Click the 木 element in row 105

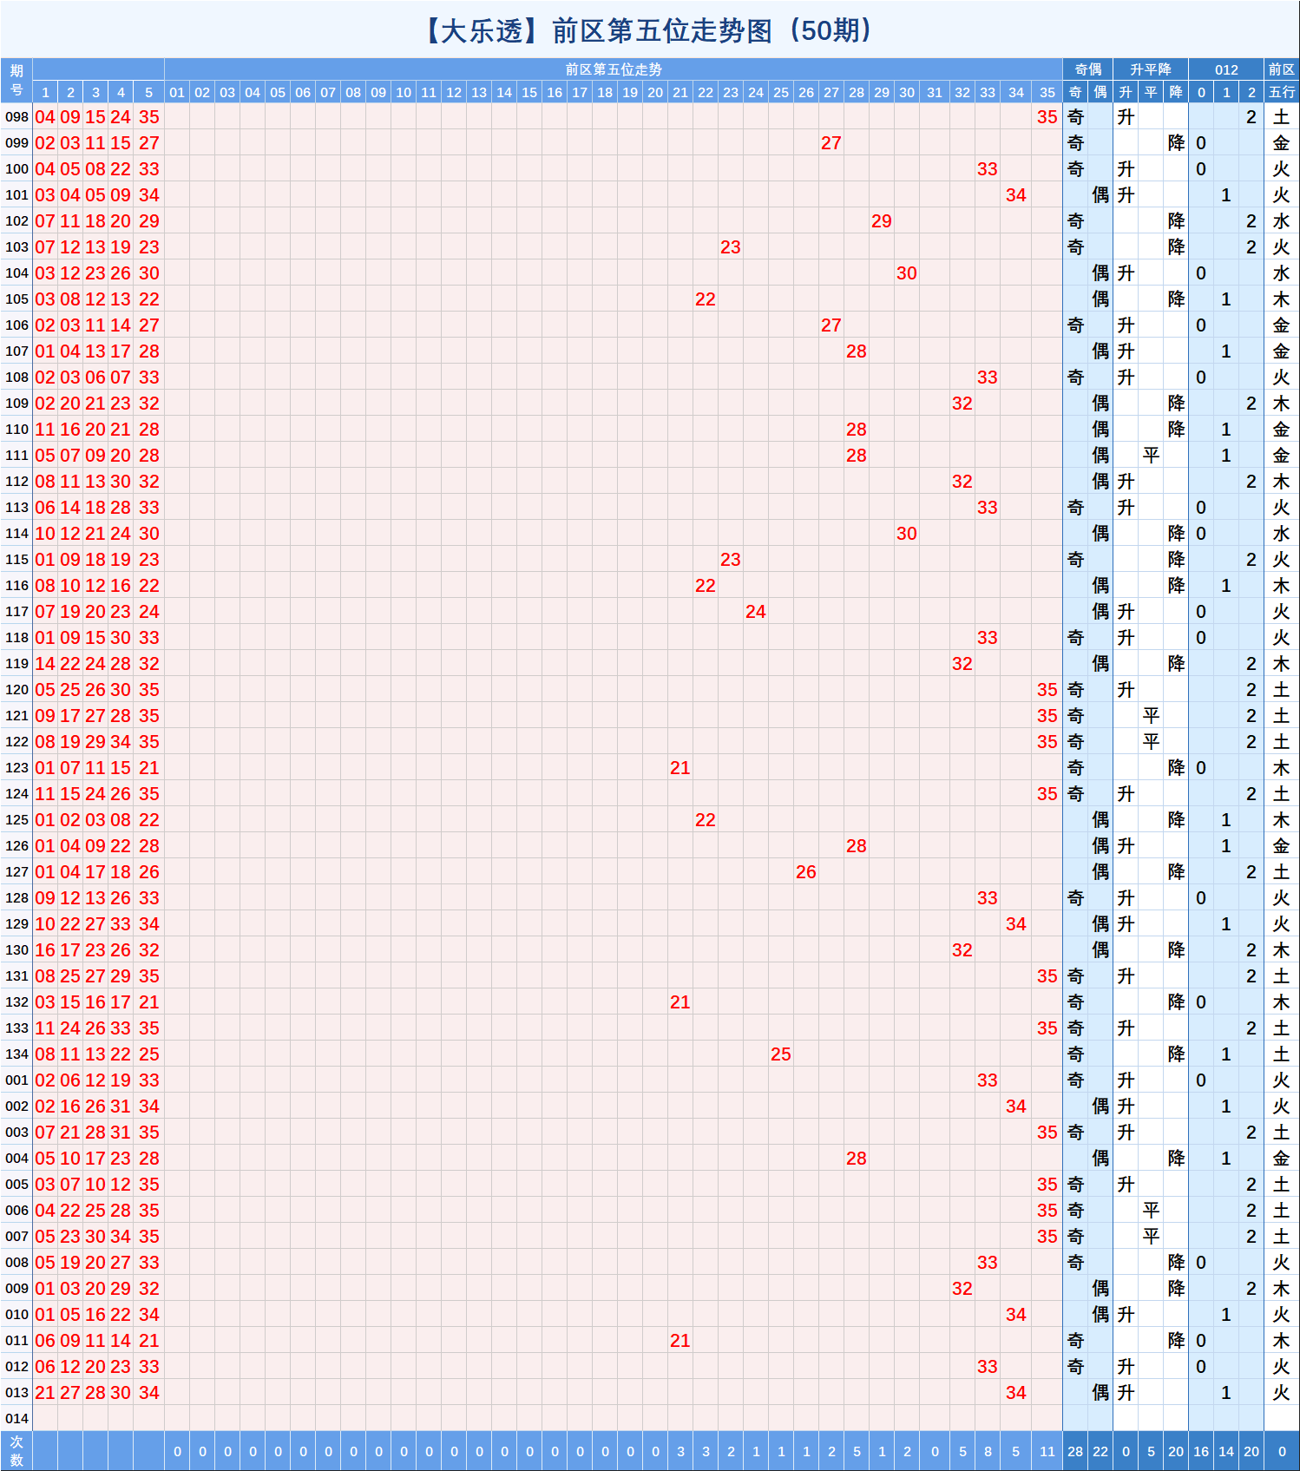point(1282,299)
